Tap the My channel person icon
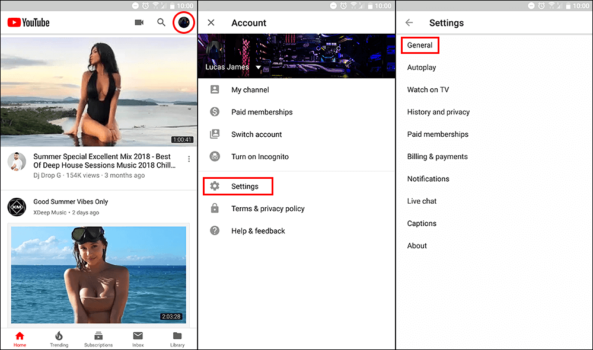The width and height of the screenshot is (593, 350). [215, 89]
